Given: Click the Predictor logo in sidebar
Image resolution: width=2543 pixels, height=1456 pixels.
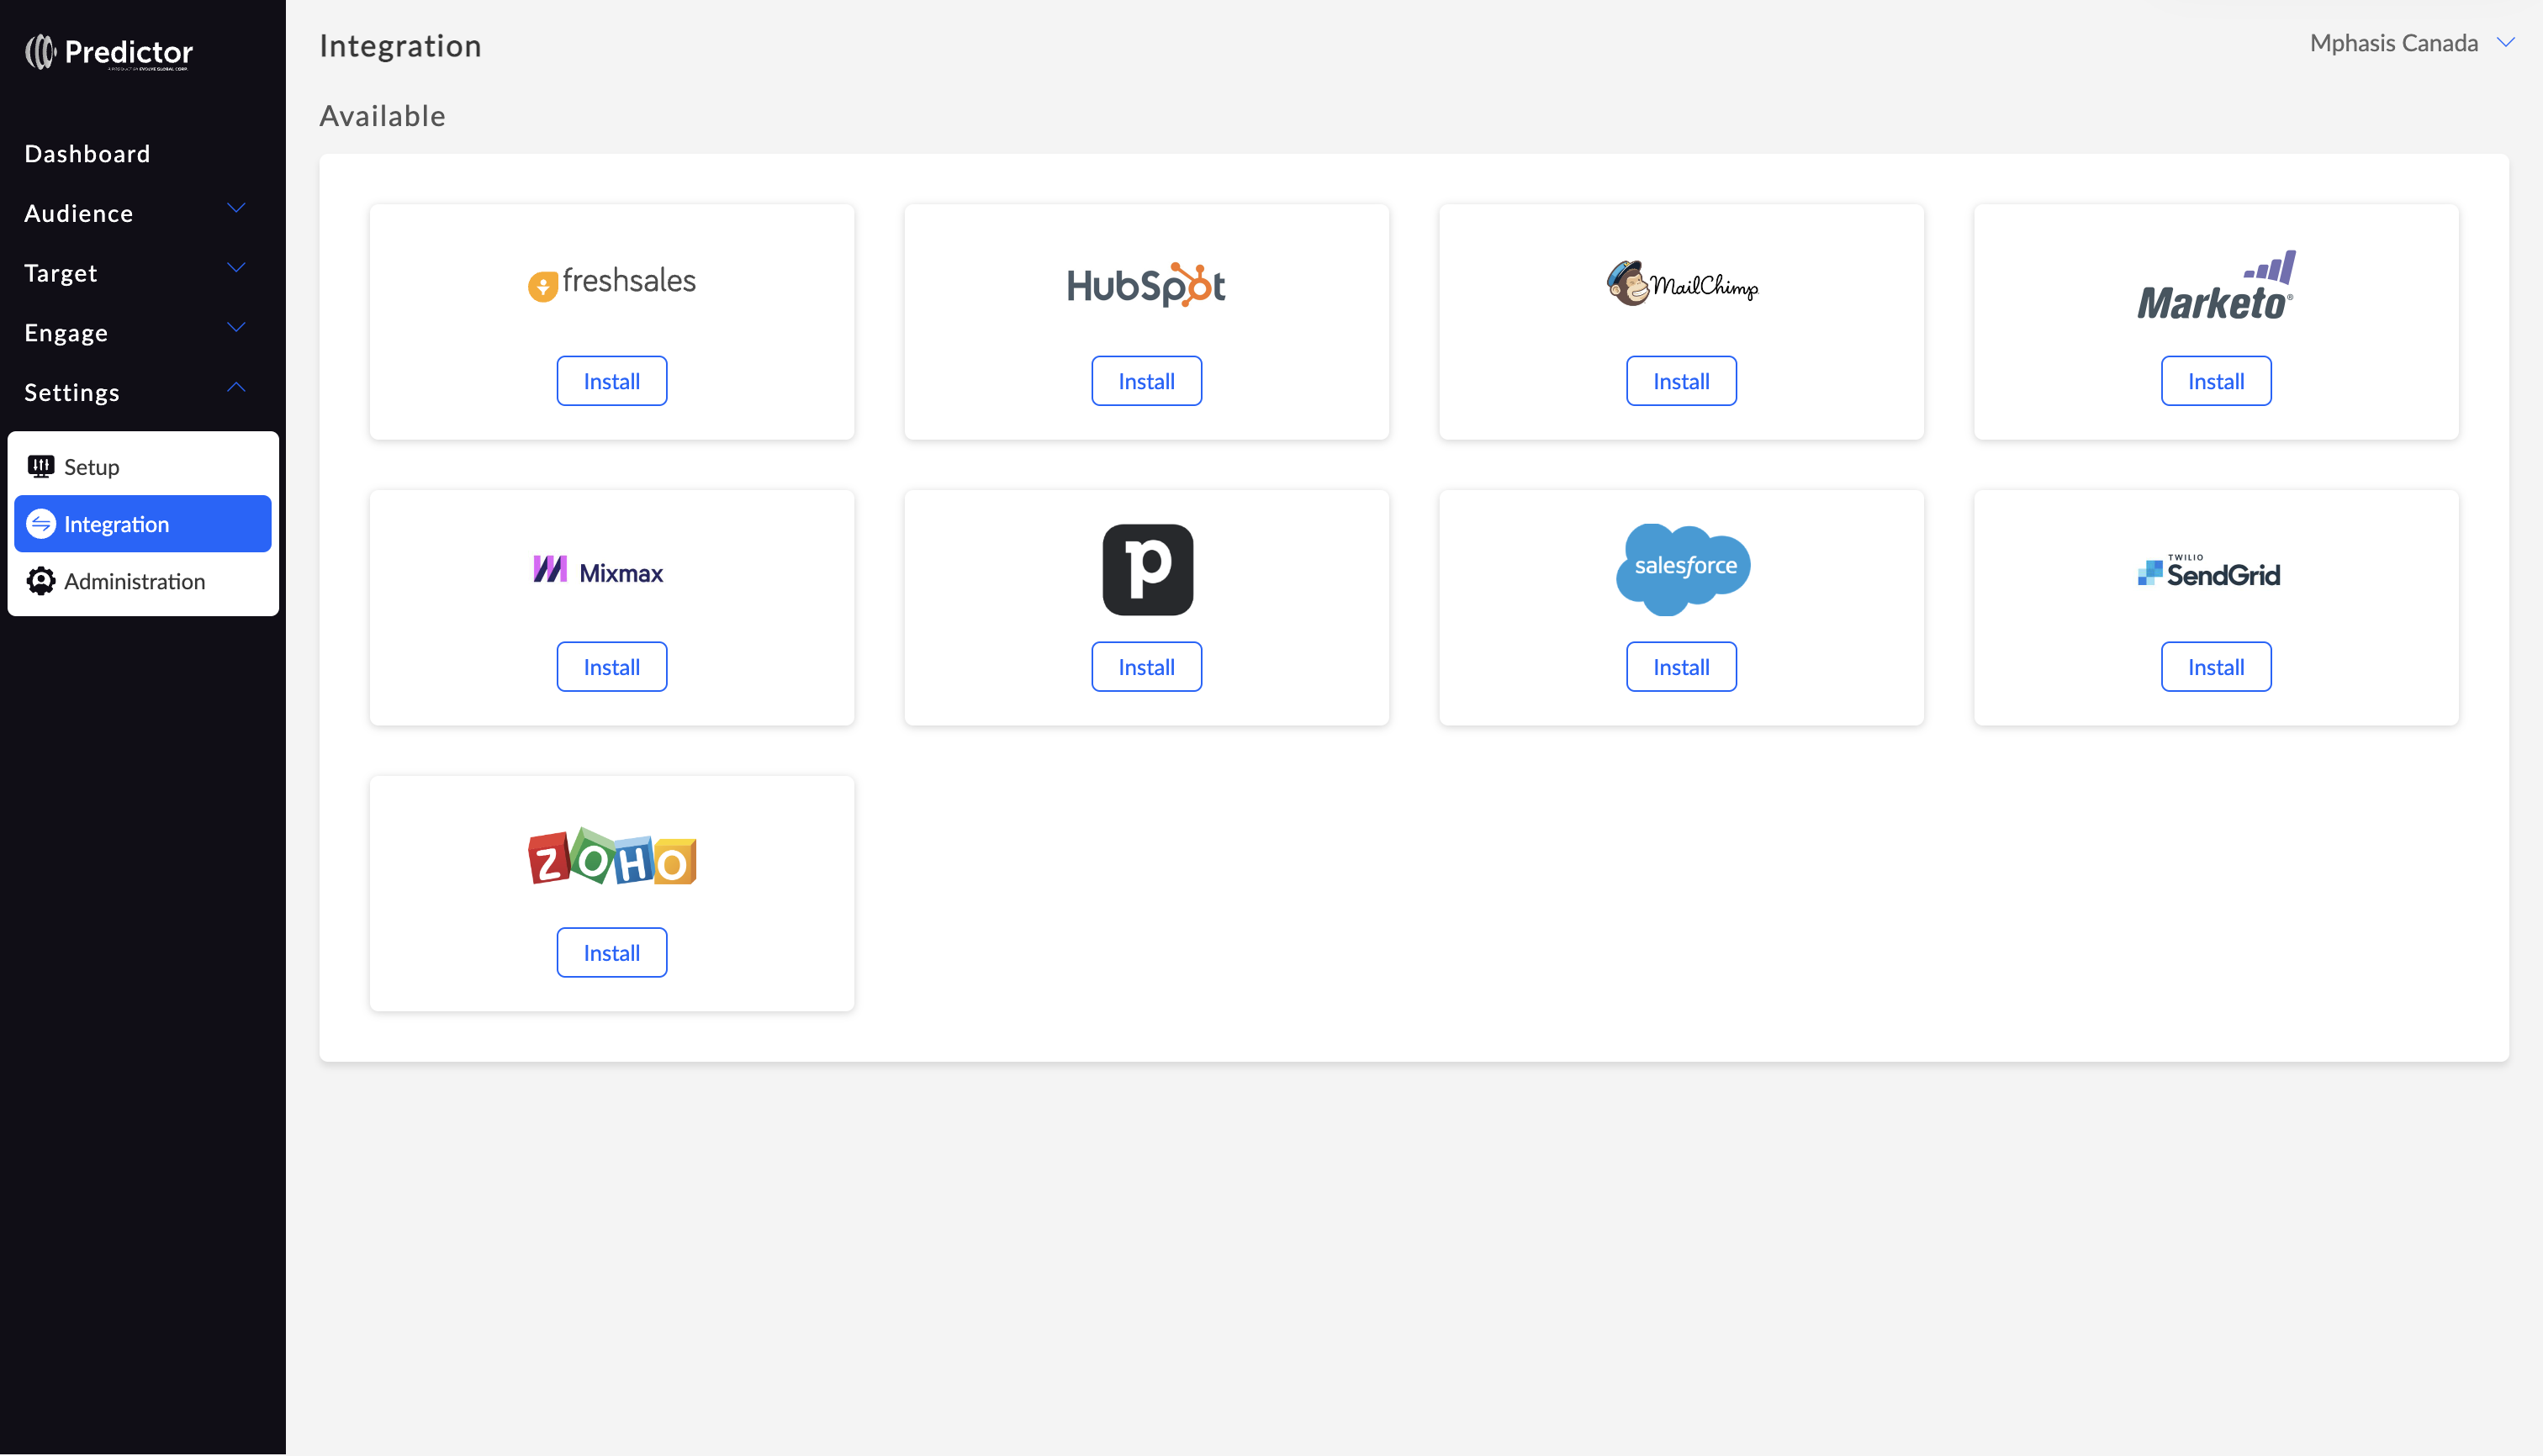Looking at the screenshot, I should (x=109, y=52).
